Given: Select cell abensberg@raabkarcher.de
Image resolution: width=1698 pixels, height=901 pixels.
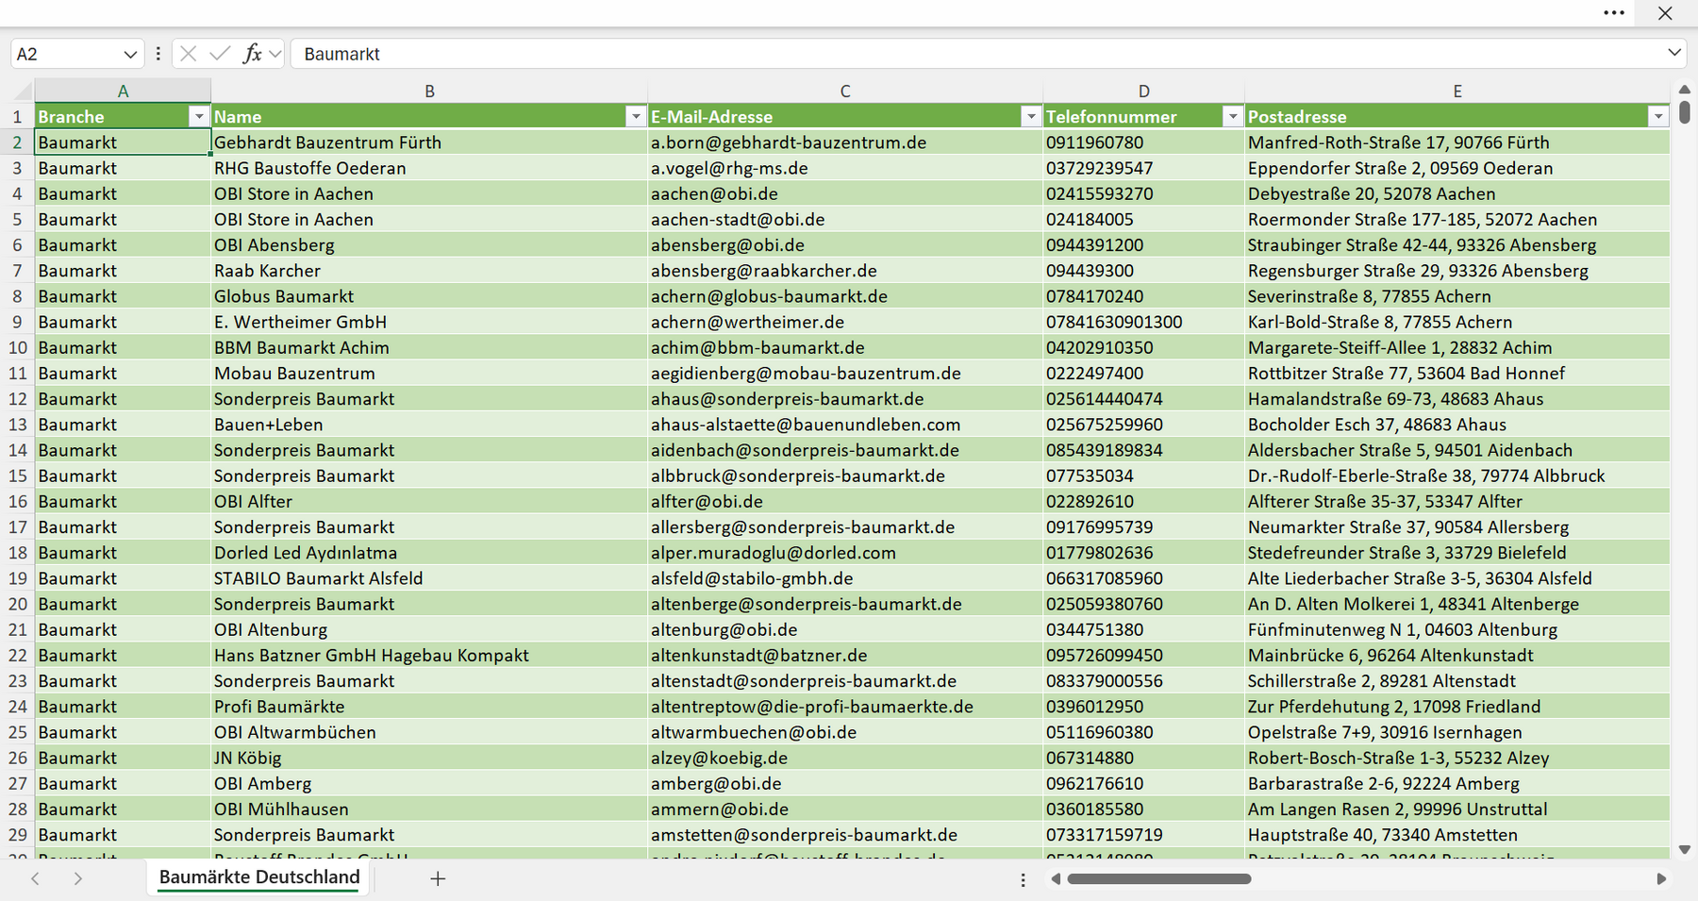Looking at the screenshot, I should coord(845,271).
